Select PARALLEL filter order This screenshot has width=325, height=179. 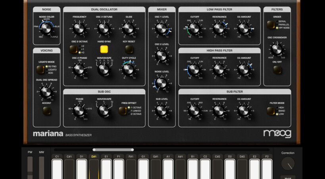283,25
